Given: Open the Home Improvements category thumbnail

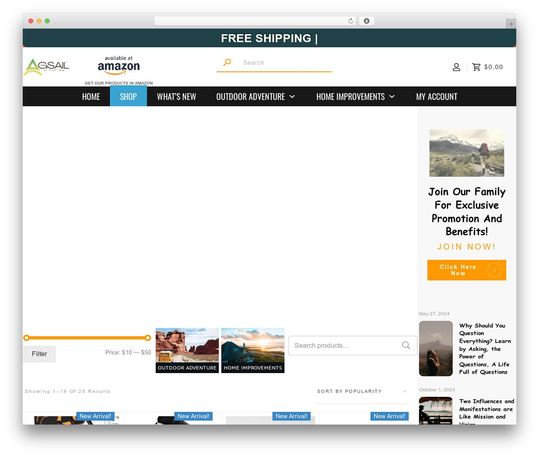Looking at the screenshot, I should tap(253, 350).
